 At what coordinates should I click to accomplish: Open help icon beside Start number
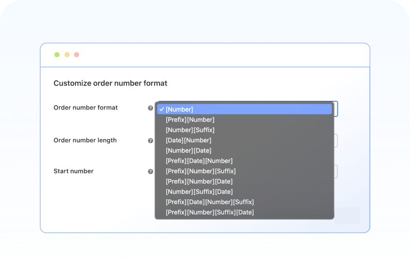(150, 171)
